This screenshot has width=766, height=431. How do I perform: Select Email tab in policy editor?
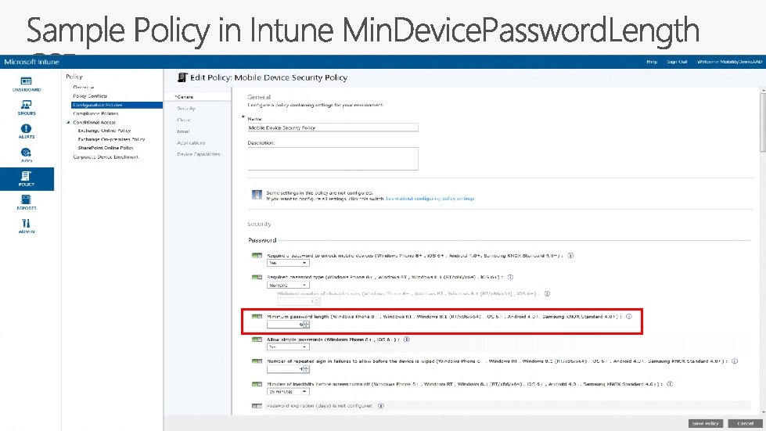(x=183, y=131)
